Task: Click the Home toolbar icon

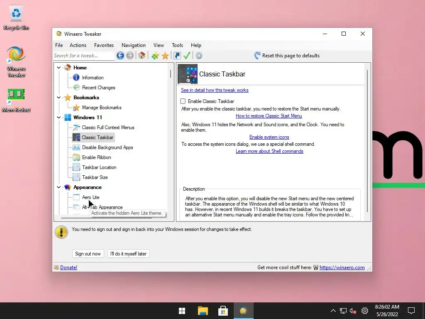Action: tap(142, 56)
